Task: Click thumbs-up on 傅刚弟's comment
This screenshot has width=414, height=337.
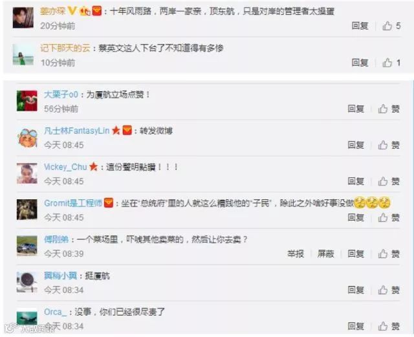Action: tap(389, 254)
